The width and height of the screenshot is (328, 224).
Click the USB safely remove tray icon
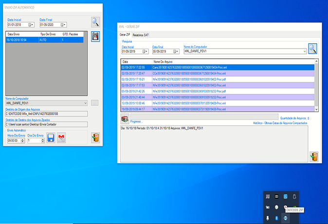pyautogui.click(x=294, y=196)
